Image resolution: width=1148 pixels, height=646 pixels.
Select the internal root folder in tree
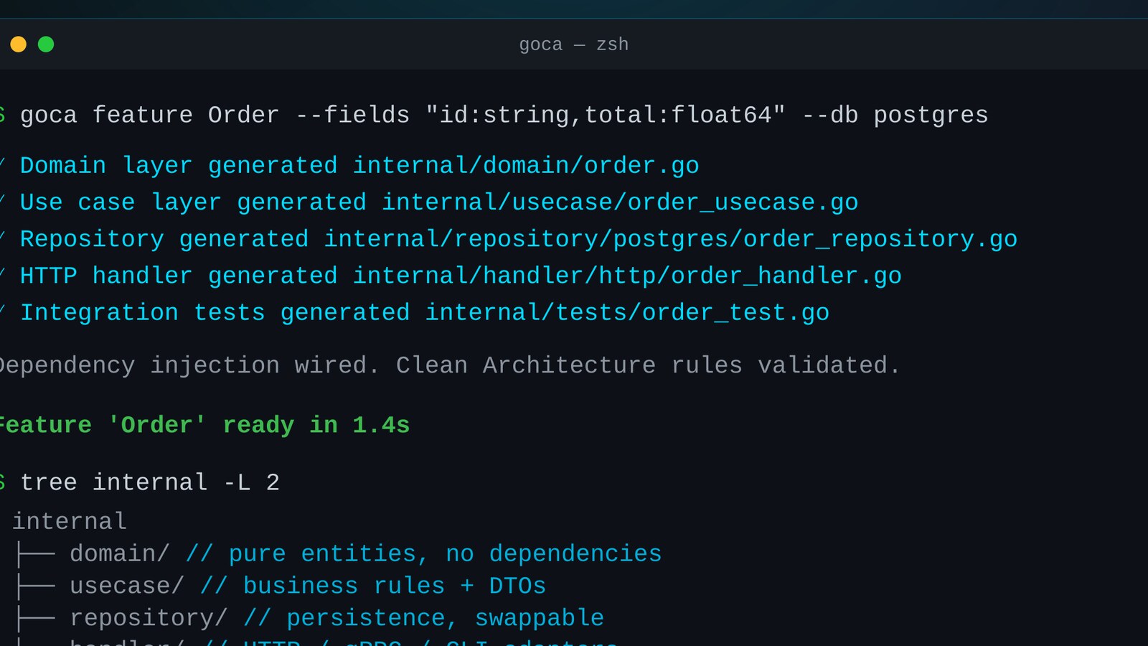click(x=70, y=521)
